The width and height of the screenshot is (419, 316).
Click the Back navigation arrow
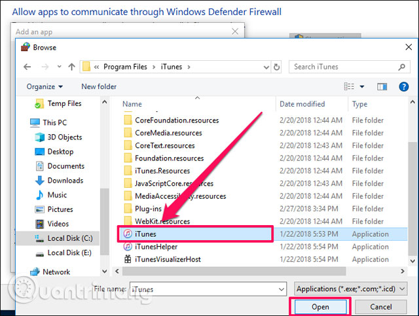[x=27, y=67]
